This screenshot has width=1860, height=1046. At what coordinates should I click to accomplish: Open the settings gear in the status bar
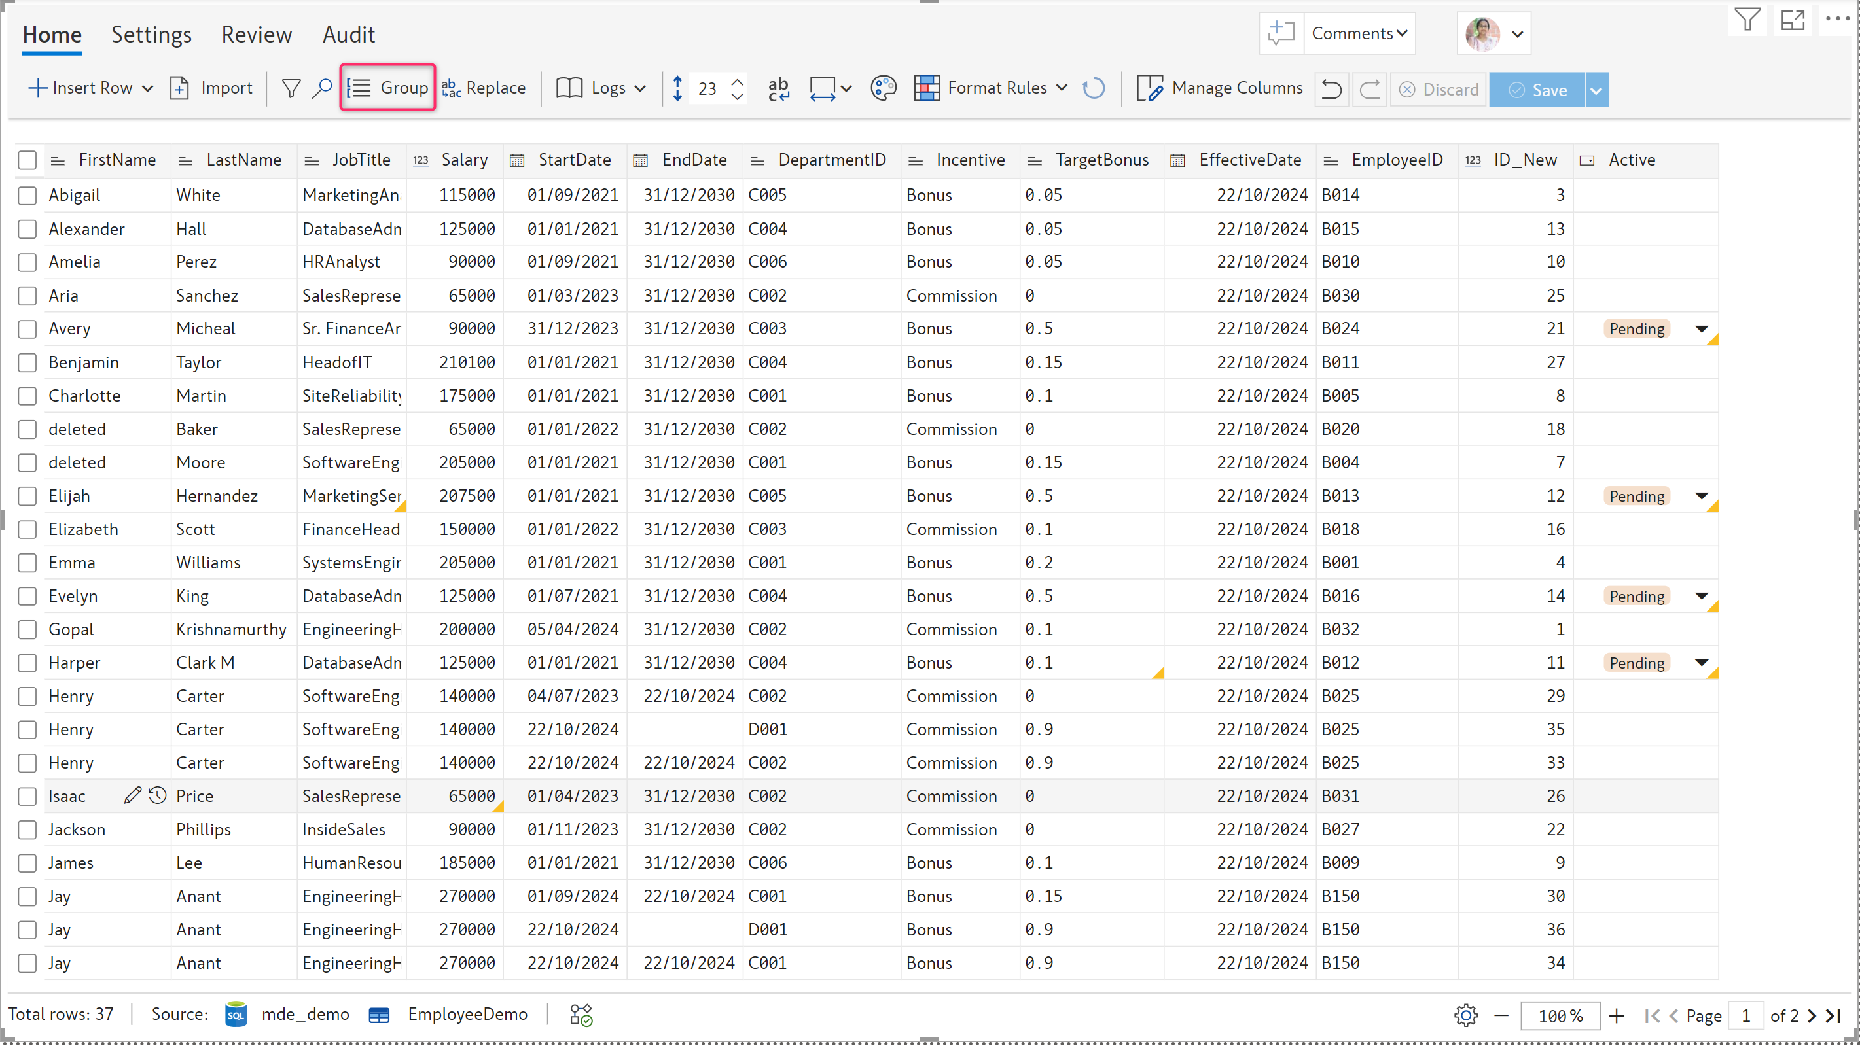[x=1465, y=1015]
